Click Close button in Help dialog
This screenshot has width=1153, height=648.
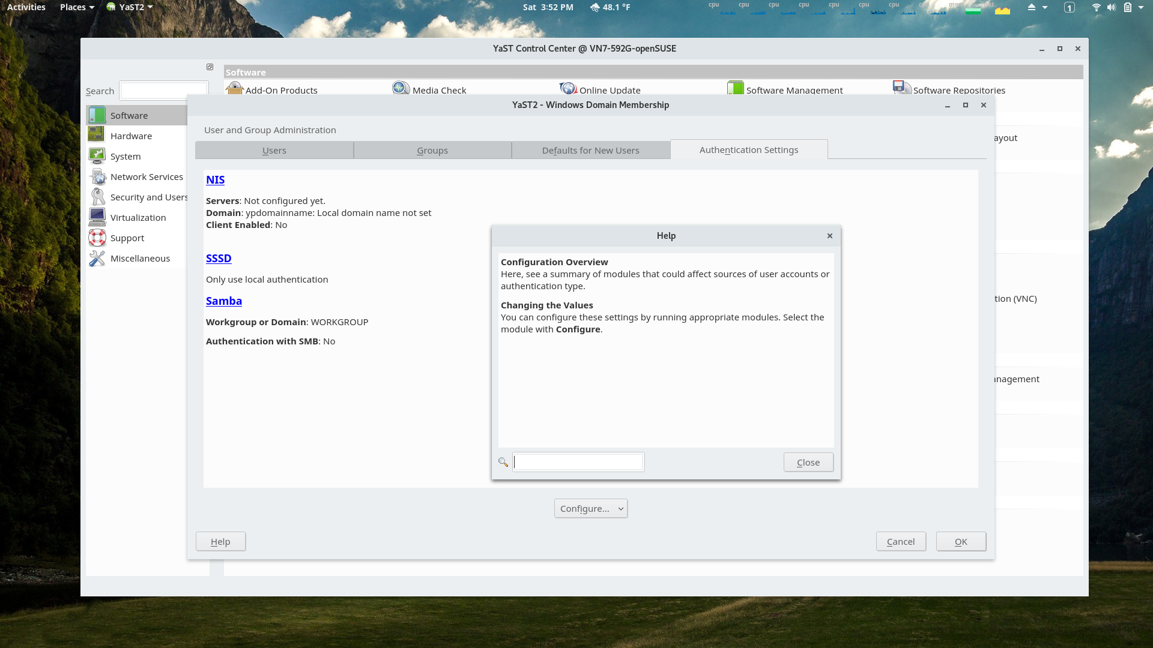click(808, 462)
